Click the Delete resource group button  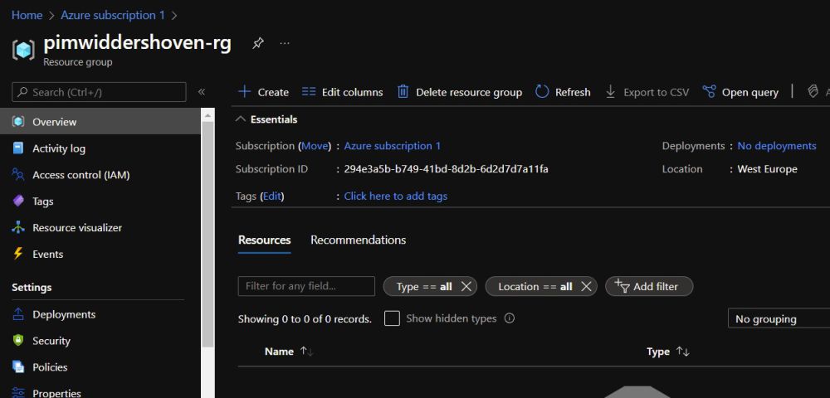click(460, 92)
